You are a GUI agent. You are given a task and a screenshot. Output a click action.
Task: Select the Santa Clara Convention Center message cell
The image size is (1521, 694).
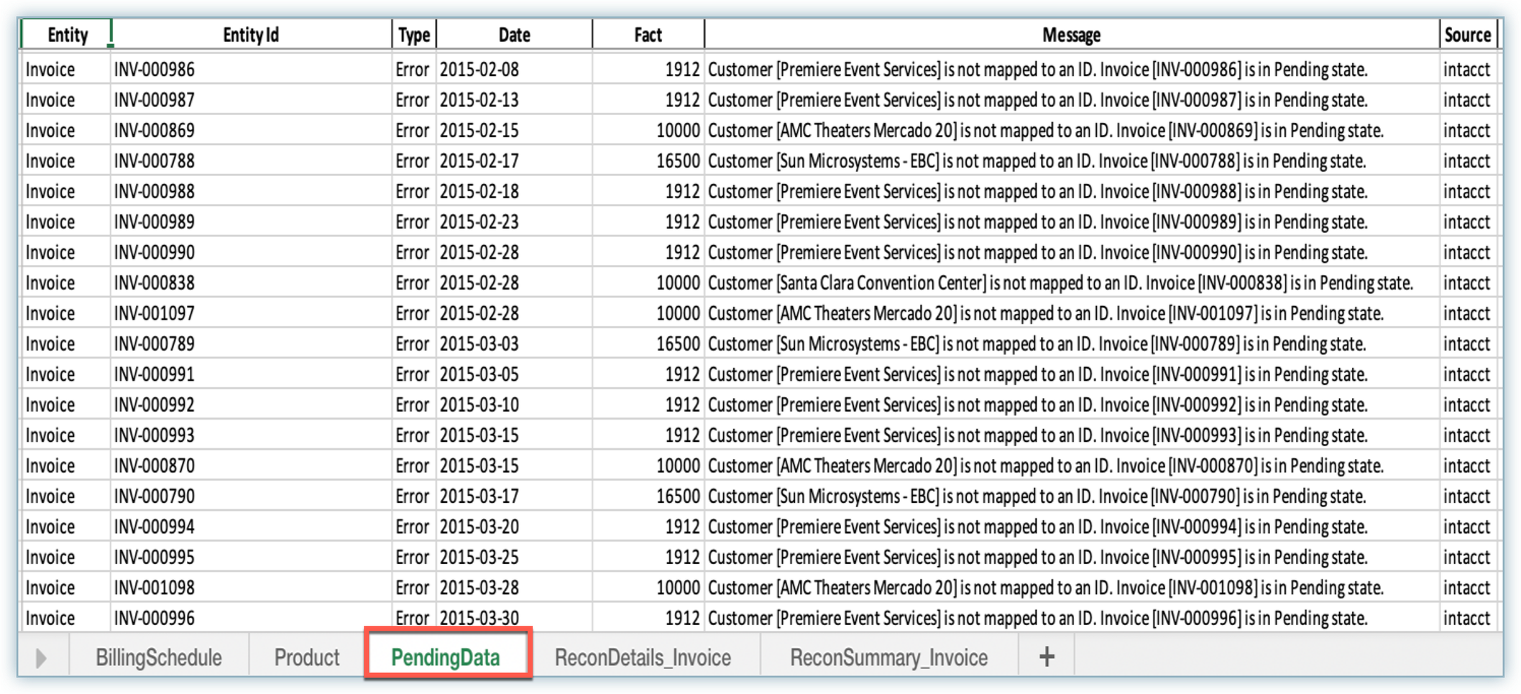coord(1060,283)
